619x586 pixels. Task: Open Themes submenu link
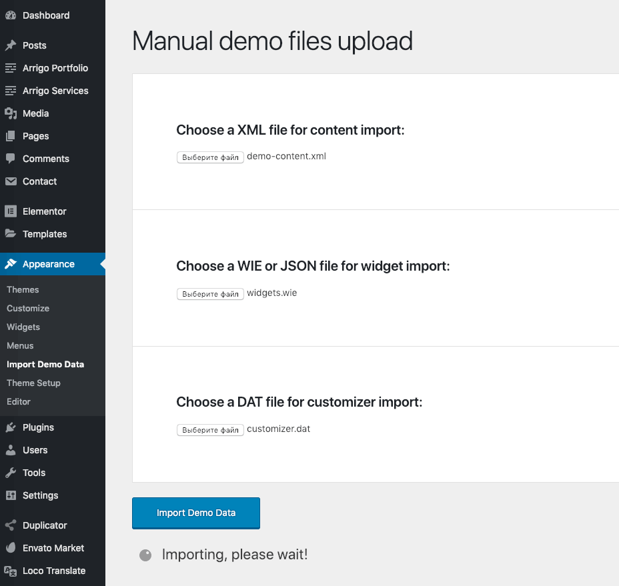point(23,289)
